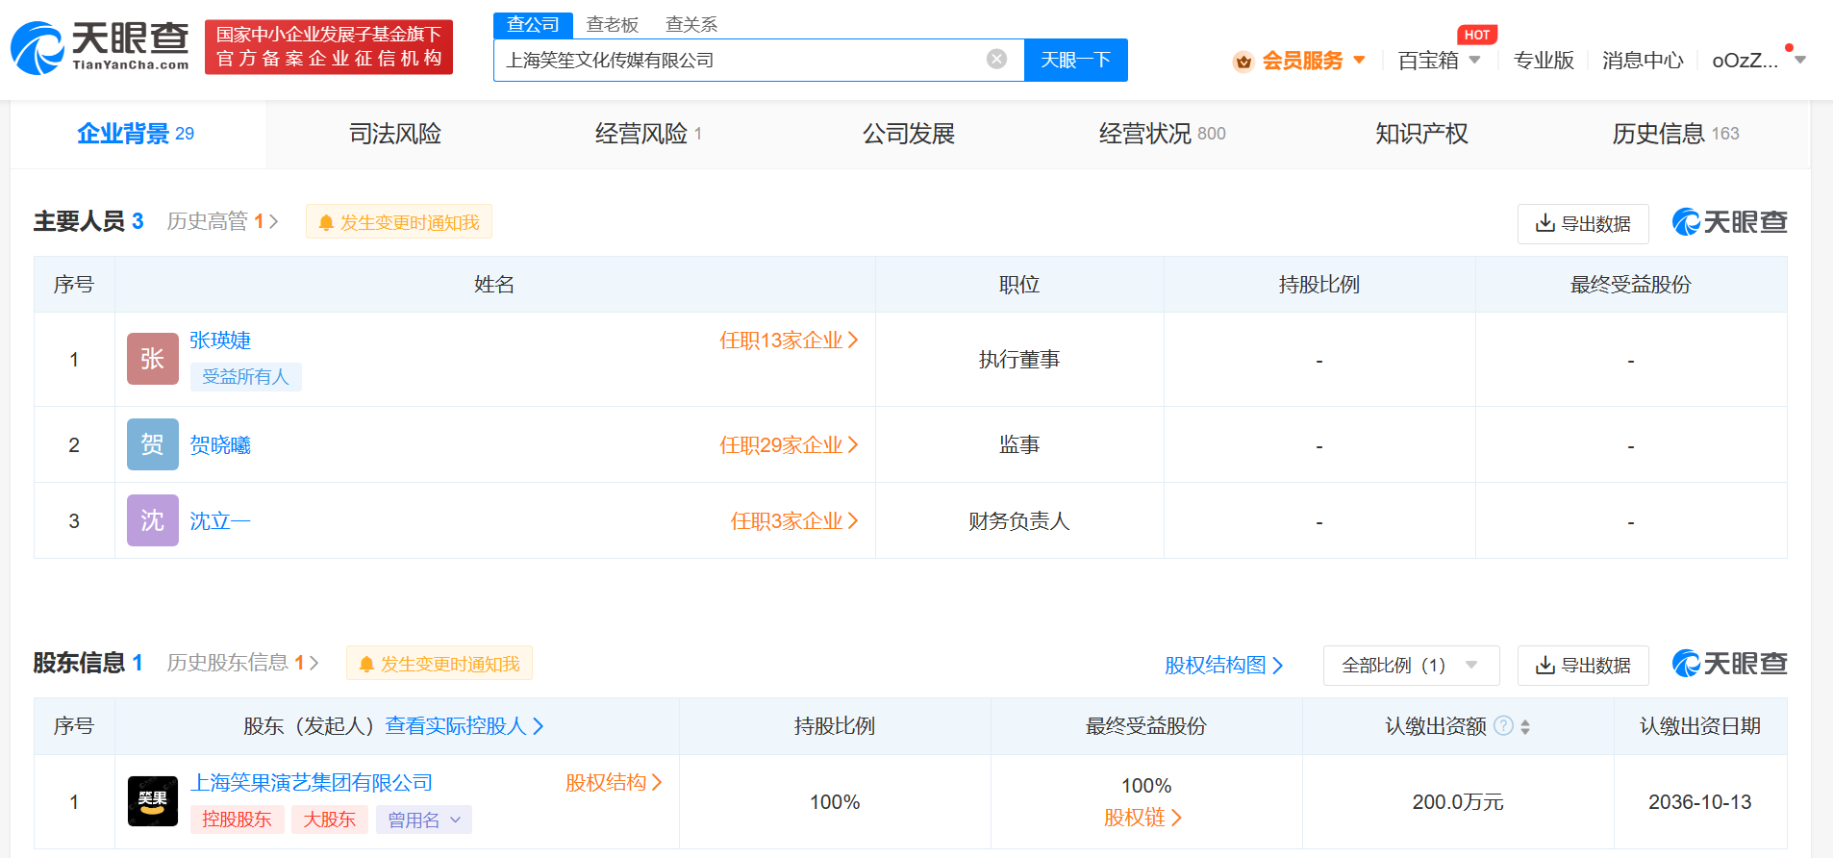Select the 张 avatar for 张瑛婕
The width and height of the screenshot is (1833, 858).
tap(153, 359)
